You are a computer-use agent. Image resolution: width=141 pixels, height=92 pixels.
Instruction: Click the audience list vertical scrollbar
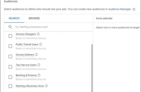click(x=92, y=68)
